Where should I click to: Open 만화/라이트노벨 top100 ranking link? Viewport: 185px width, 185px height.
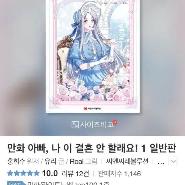click(x=68, y=183)
